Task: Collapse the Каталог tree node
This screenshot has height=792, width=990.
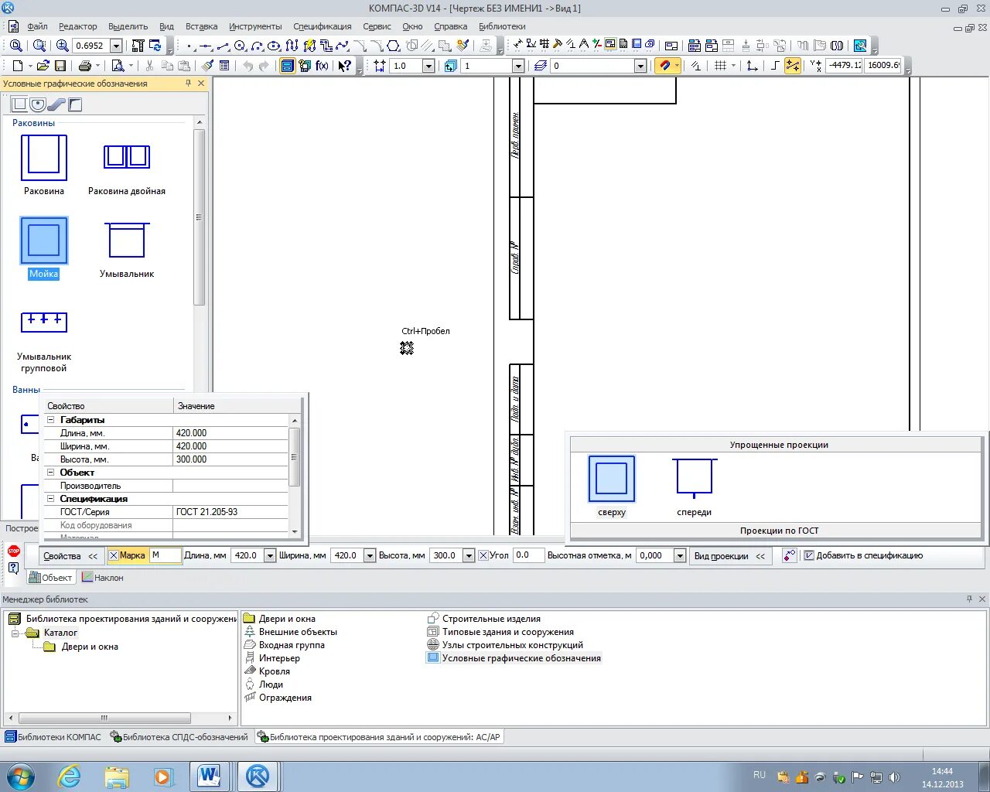Action: 15,633
